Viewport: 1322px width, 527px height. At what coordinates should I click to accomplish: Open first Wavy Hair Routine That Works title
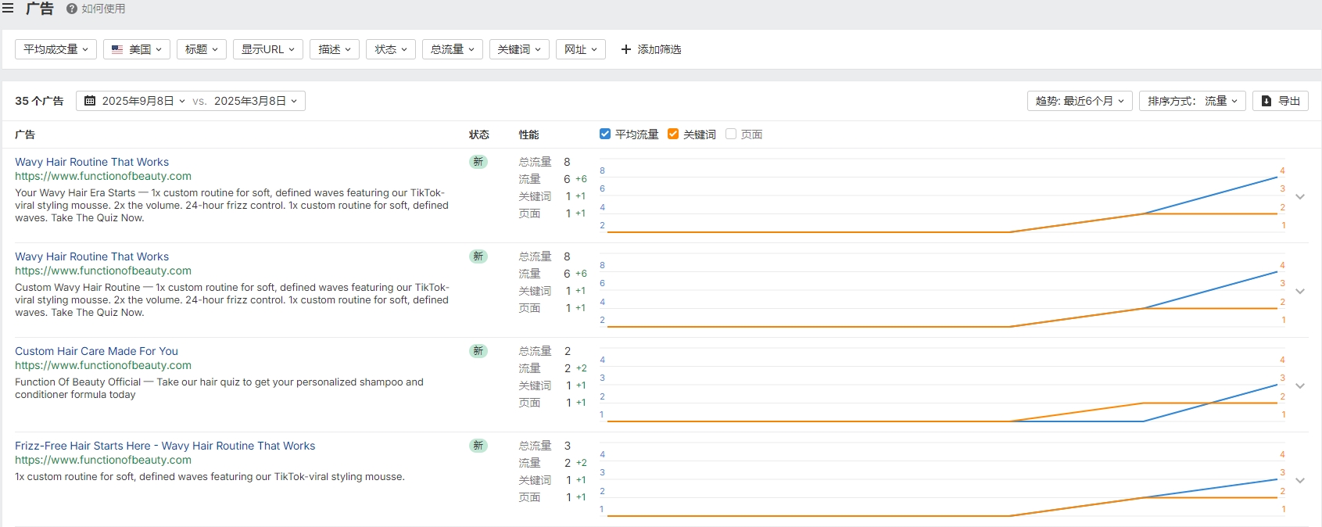point(91,162)
